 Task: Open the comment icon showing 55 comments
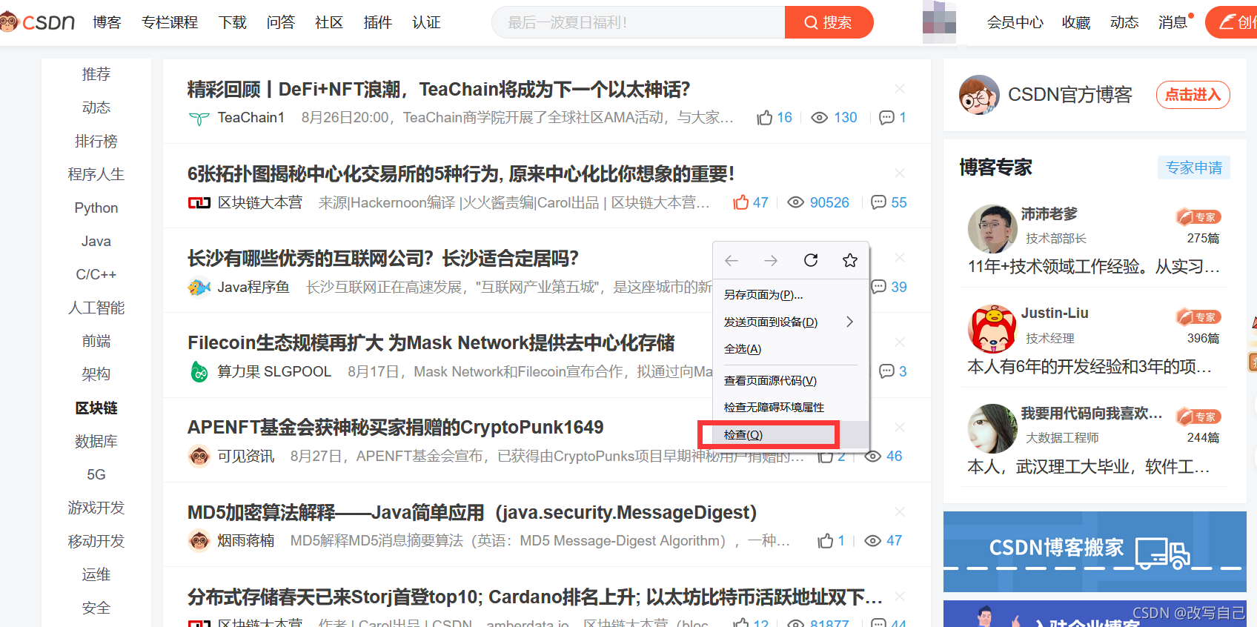click(x=878, y=202)
